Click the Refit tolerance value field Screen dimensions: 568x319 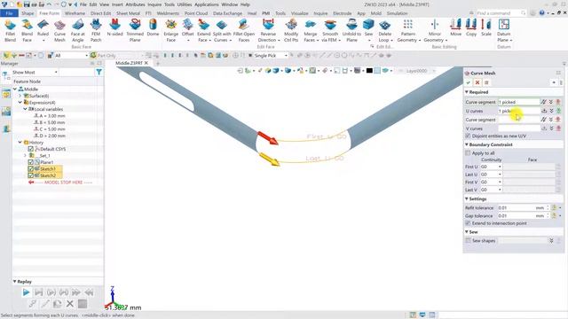pos(517,208)
